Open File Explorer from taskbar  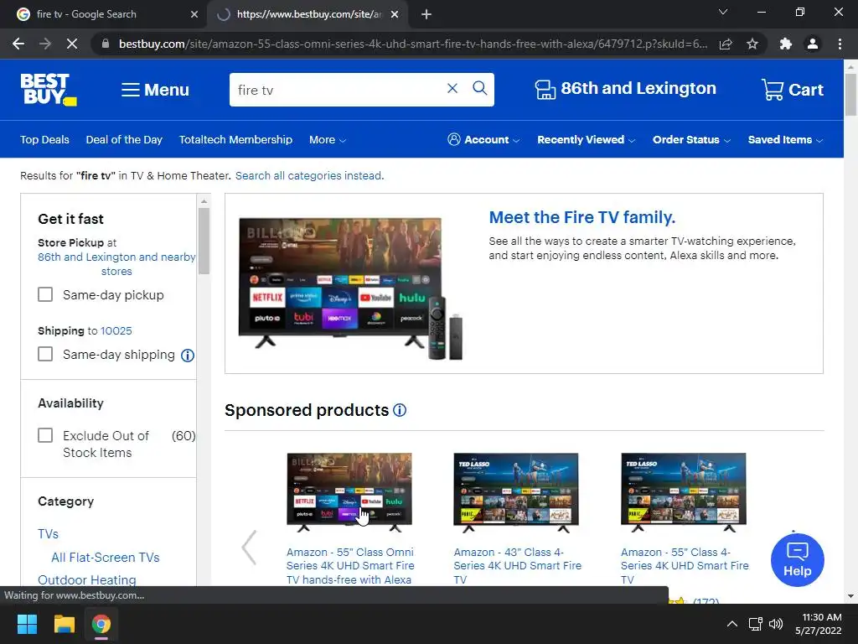64,624
